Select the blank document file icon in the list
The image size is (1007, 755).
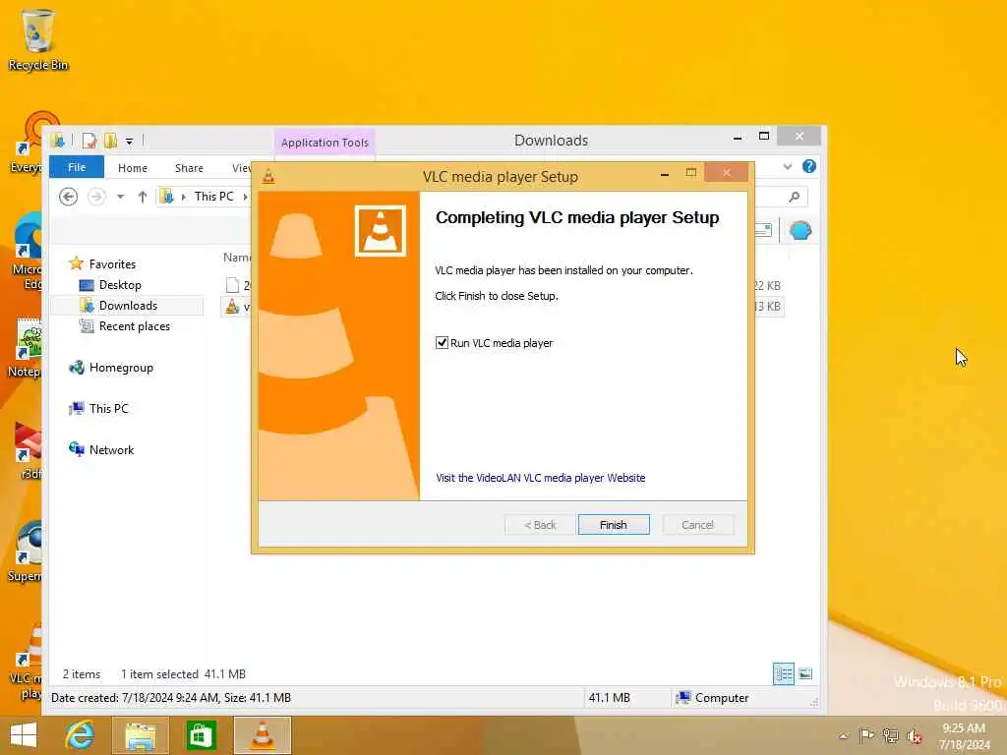pyautogui.click(x=232, y=285)
